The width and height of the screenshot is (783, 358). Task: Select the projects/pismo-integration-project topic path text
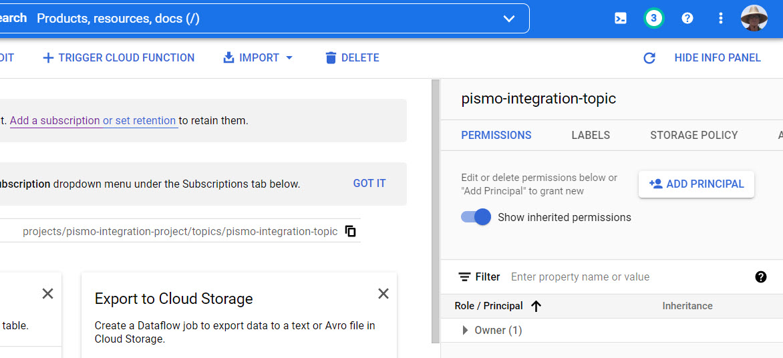click(x=180, y=232)
